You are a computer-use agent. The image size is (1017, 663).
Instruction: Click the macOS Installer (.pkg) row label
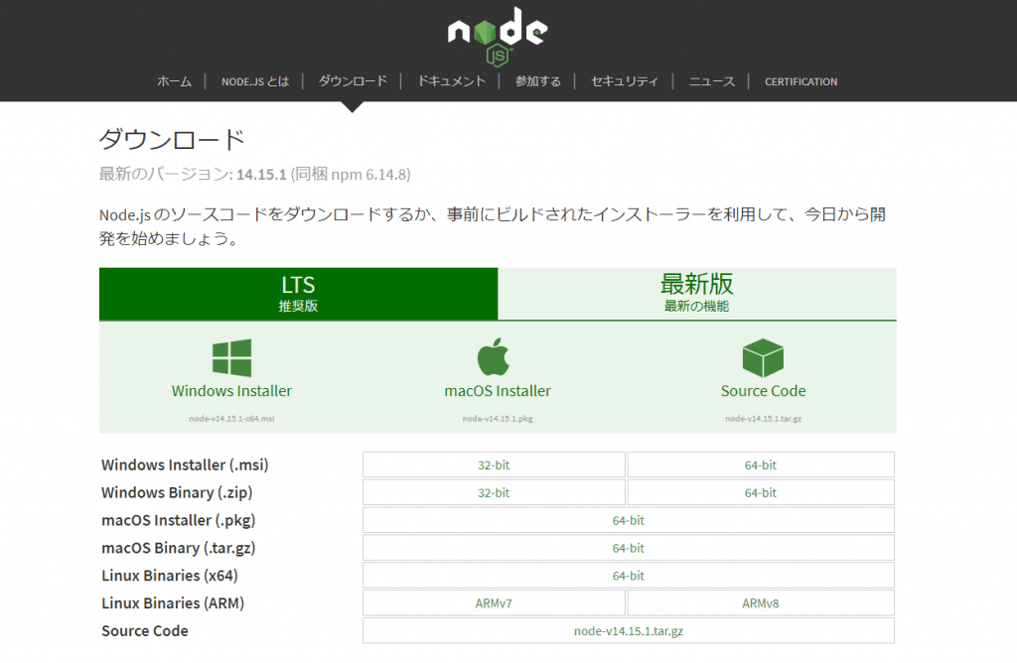[x=179, y=520]
